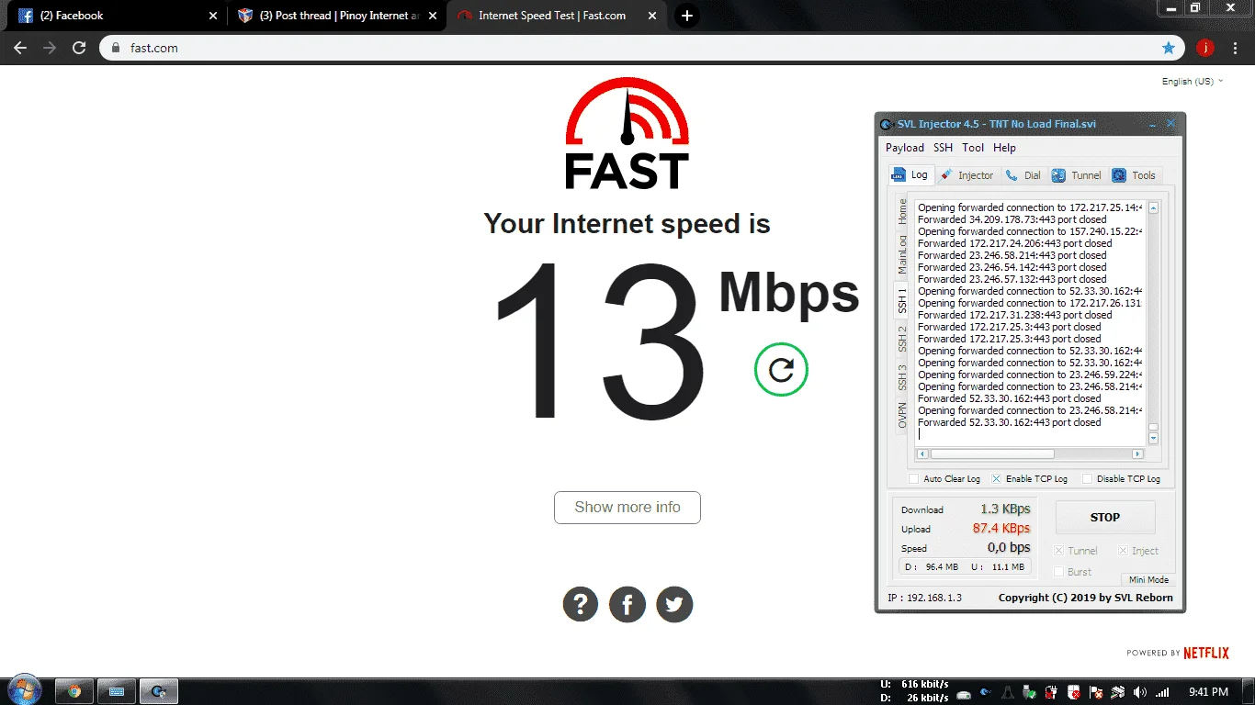1255x705 pixels.
Task: Click SVL Injector taskbar button
Action: click(160, 691)
